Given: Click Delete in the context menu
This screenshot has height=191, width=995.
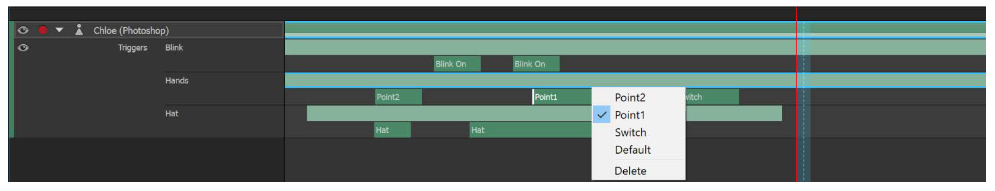Looking at the screenshot, I should [x=630, y=171].
